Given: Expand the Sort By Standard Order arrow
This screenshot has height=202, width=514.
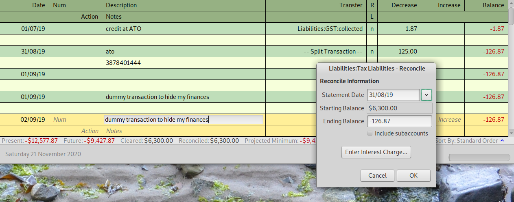Looking at the screenshot, I should [502, 141].
